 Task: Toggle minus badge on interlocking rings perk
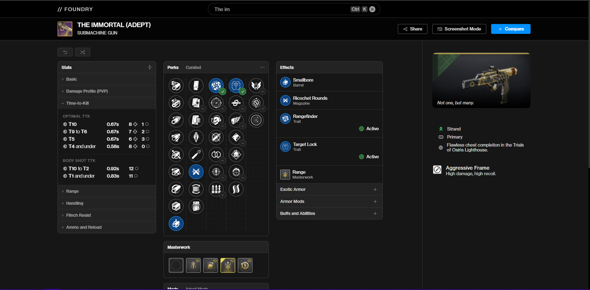[x=223, y=160]
